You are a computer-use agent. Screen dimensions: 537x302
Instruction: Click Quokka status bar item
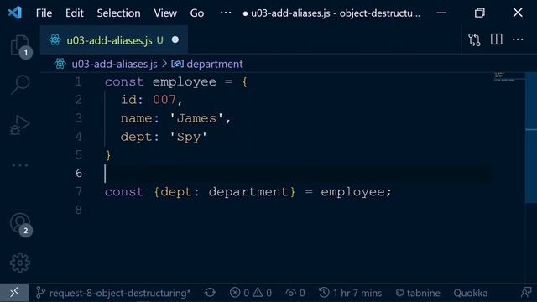pyautogui.click(x=470, y=293)
